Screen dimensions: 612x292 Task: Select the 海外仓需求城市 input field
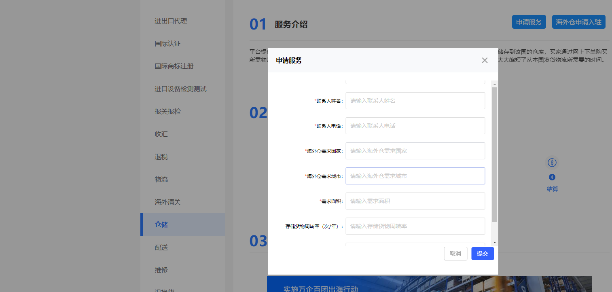coord(415,176)
